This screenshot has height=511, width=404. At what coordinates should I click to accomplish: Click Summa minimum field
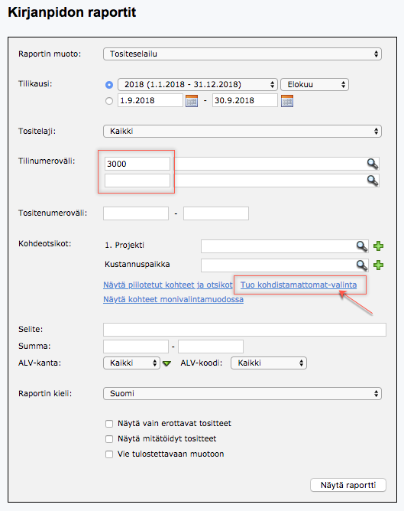136,347
